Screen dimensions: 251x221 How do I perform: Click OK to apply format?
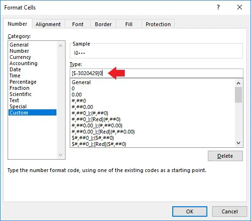[x=190, y=211]
